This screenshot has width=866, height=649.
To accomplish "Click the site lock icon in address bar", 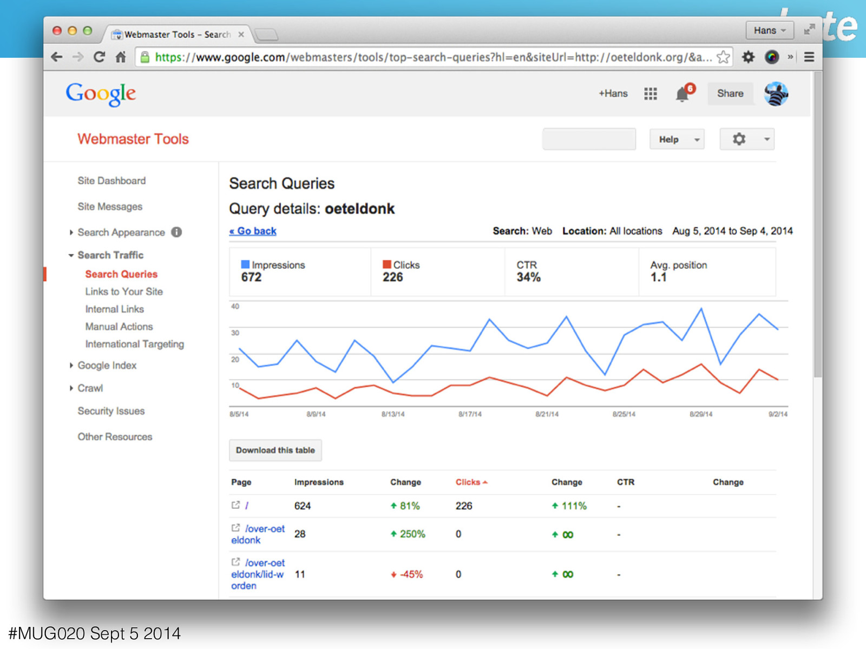I will coord(145,57).
